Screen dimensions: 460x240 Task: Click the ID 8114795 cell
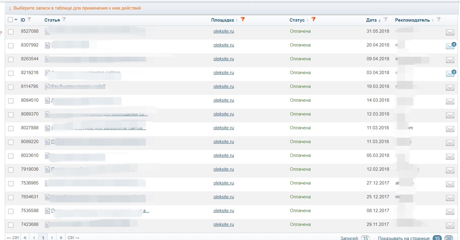(30, 86)
